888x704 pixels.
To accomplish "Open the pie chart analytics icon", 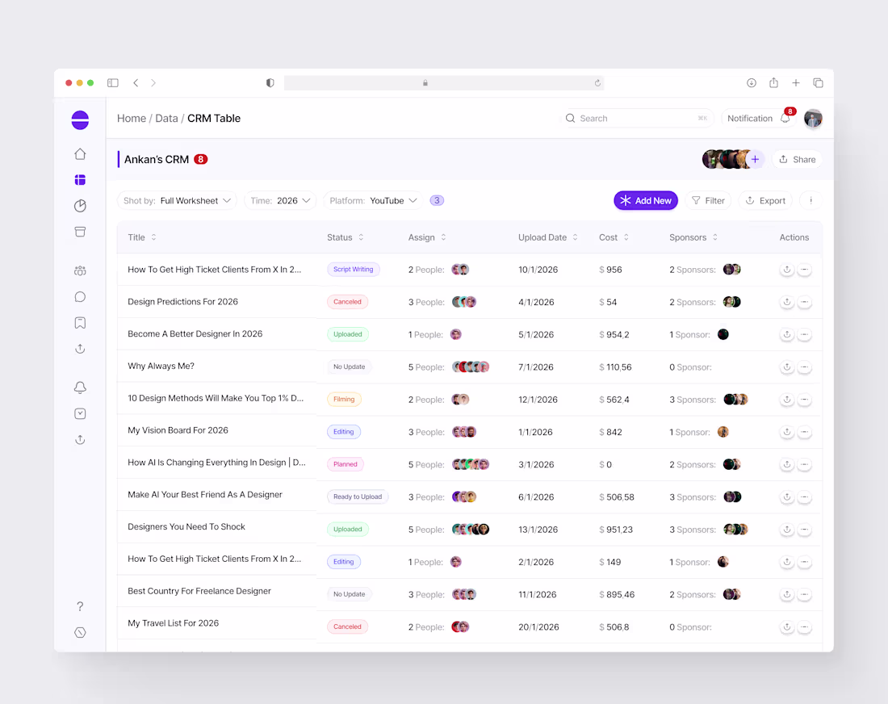I will (80, 206).
